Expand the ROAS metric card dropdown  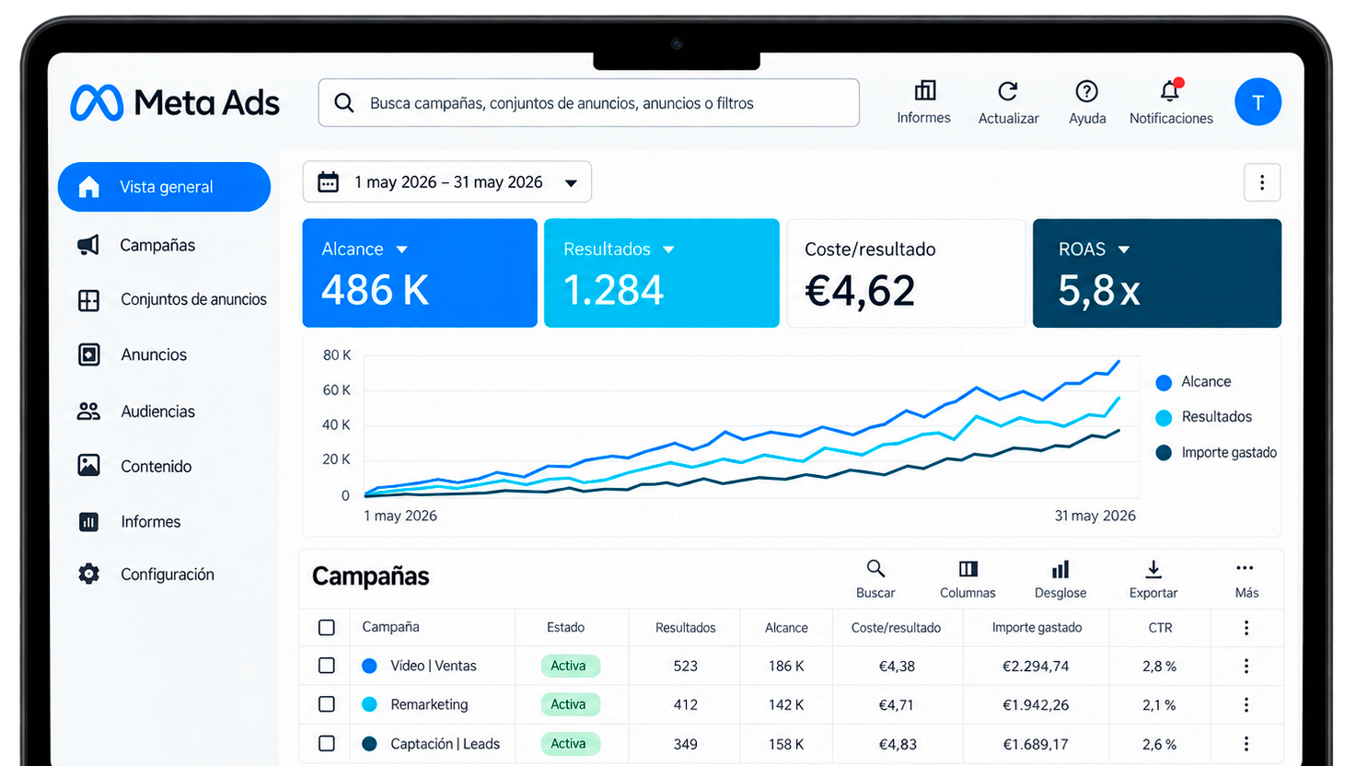click(x=1123, y=250)
